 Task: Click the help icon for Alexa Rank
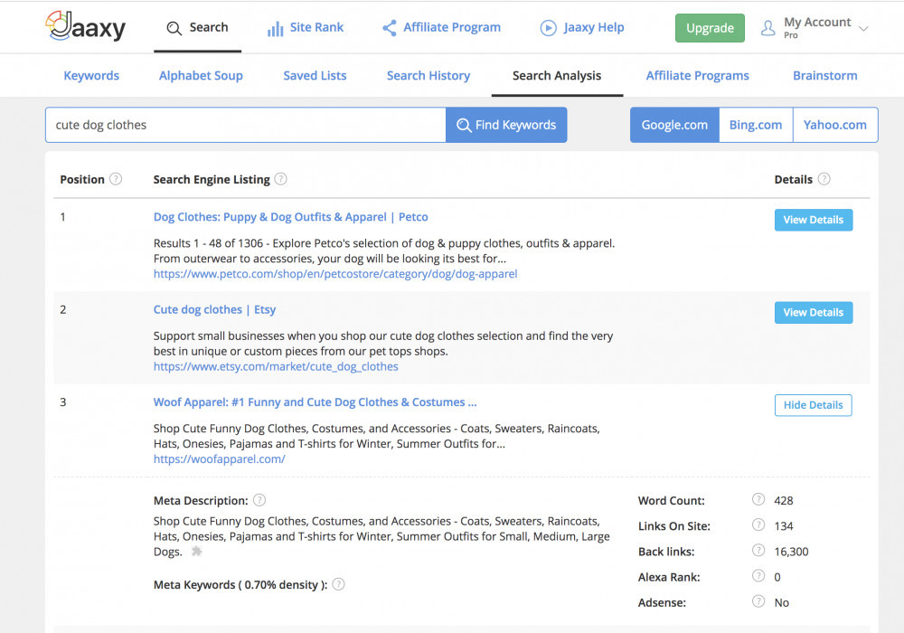click(758, 576)
